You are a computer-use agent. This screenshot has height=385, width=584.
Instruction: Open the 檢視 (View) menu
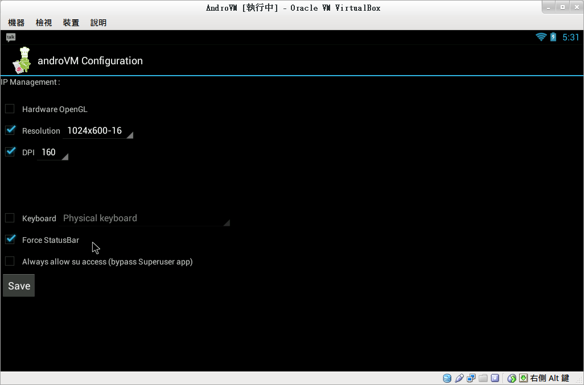click(x=44, y=23)
